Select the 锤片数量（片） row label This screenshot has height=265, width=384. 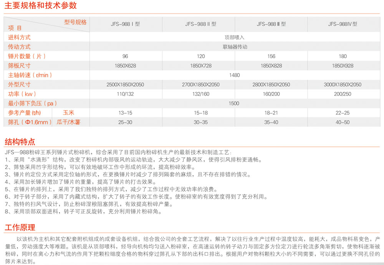pos(27,56)
